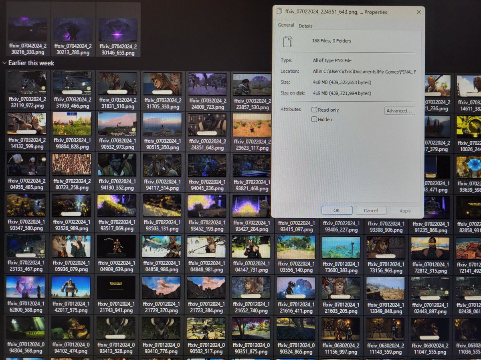Open the Advanced... attributes dialog
The image size is (481, 360).
[399, 111]
